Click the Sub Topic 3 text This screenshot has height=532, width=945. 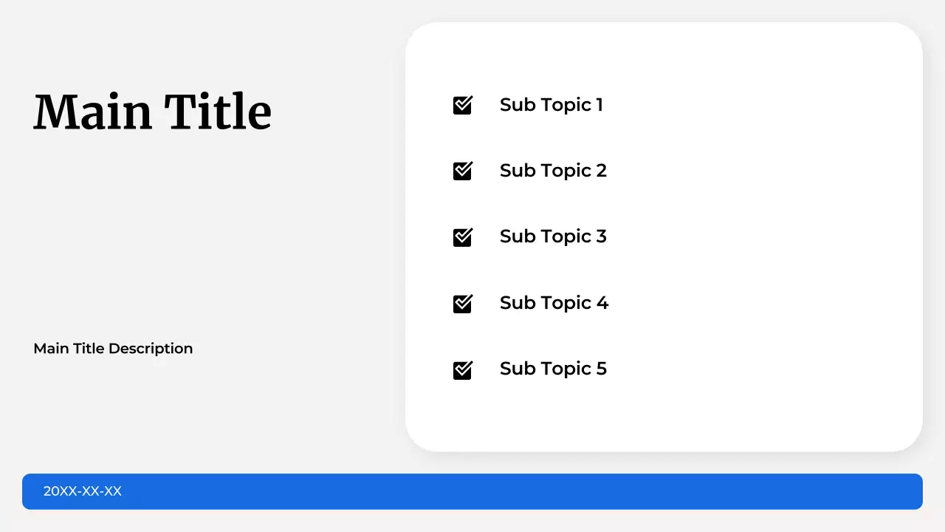pos(553,236)
